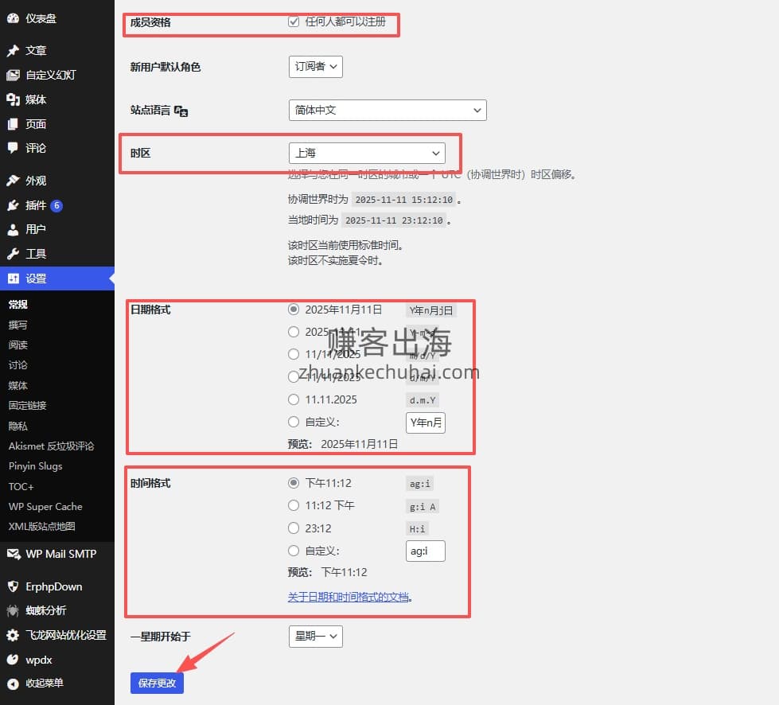This screenshot has width=779, height=705.
Task: Select the 11.11.2025 date format radio
Action: tap(294, 399)
